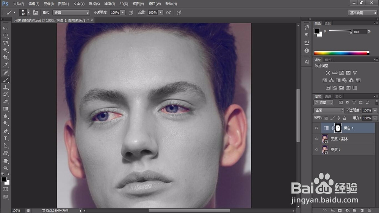Open the brush panel toggle icon
Viewport: 379px width, 213px height.
35,13
